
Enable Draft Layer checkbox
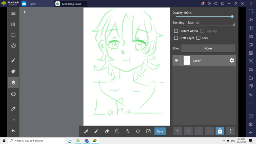(176, 38)
